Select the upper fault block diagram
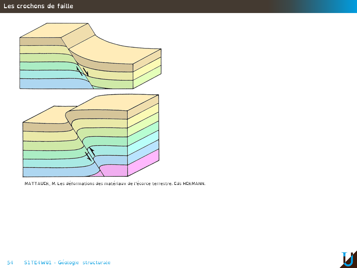The image size is (357, 268). [x=90, y=56]
